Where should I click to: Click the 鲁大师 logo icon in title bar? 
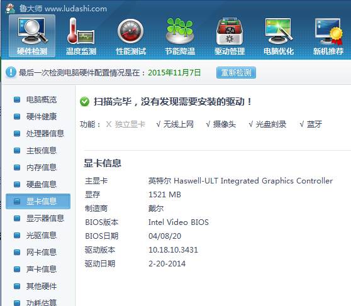tap(10, 9)
